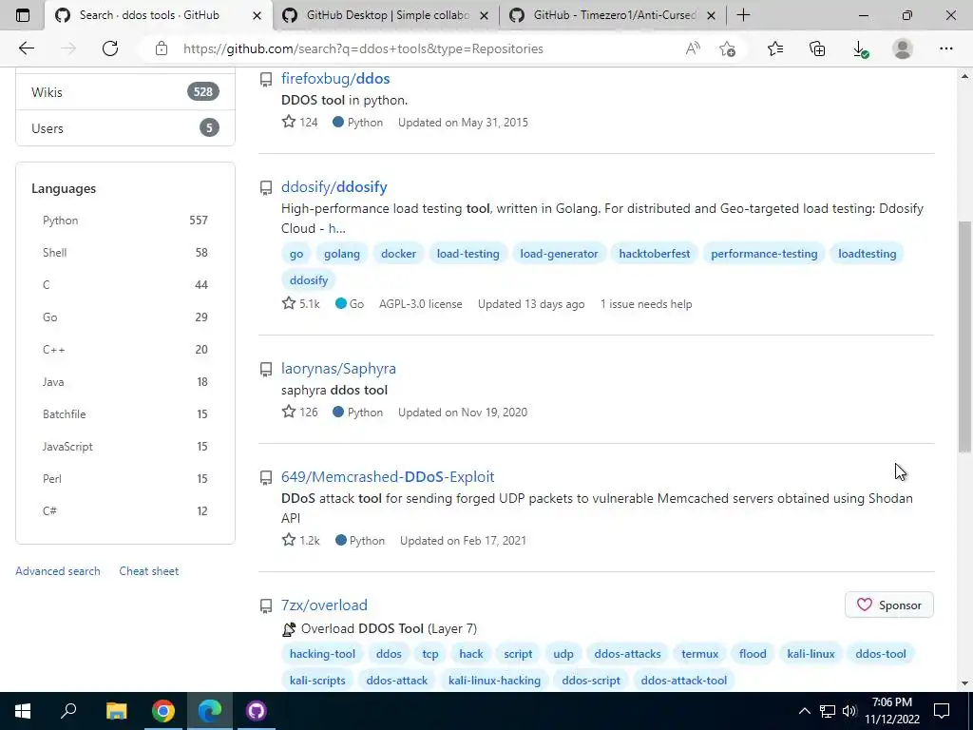Click the performance-testing topic tag

(764, 253)
